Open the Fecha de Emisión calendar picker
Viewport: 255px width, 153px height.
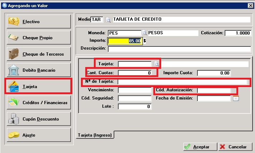(236, 98)
